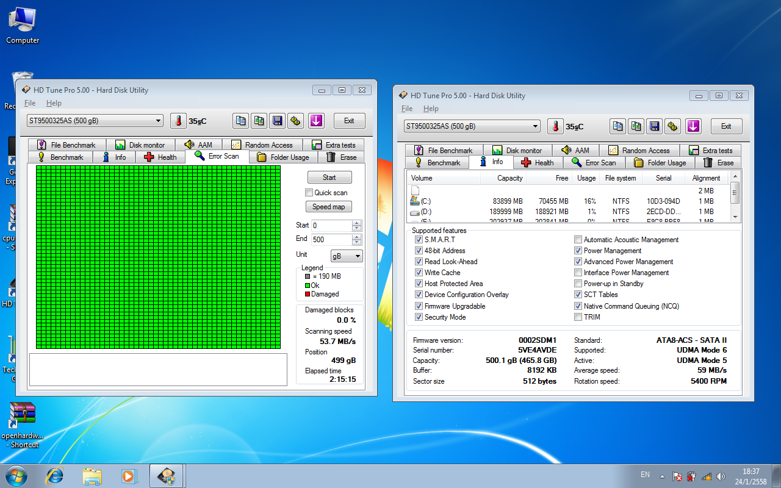Open the File menu in Error Scan window
Screen dimensions: 781x488
tap(30, 103)
